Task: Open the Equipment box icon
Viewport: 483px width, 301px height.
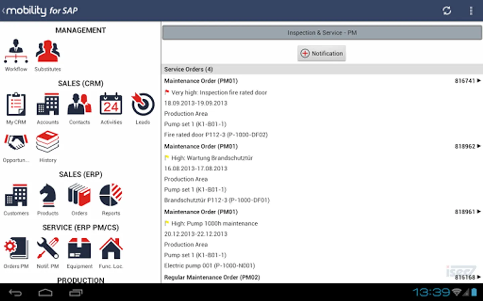Action: coord(79,248)
